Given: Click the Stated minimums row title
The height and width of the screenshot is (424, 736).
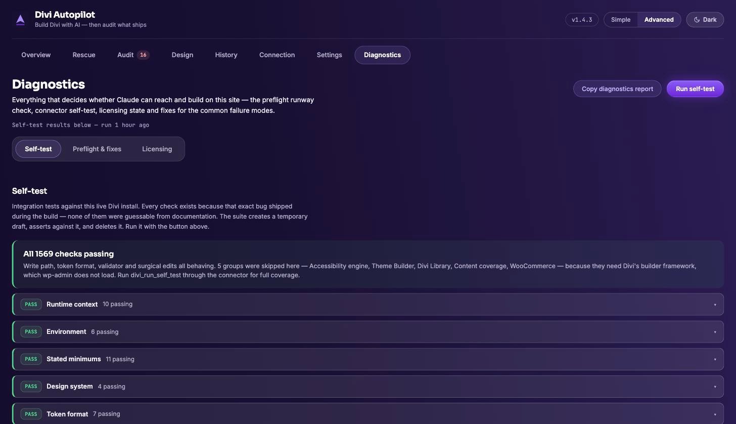Looking at the screenshot, I should point(74,359).
